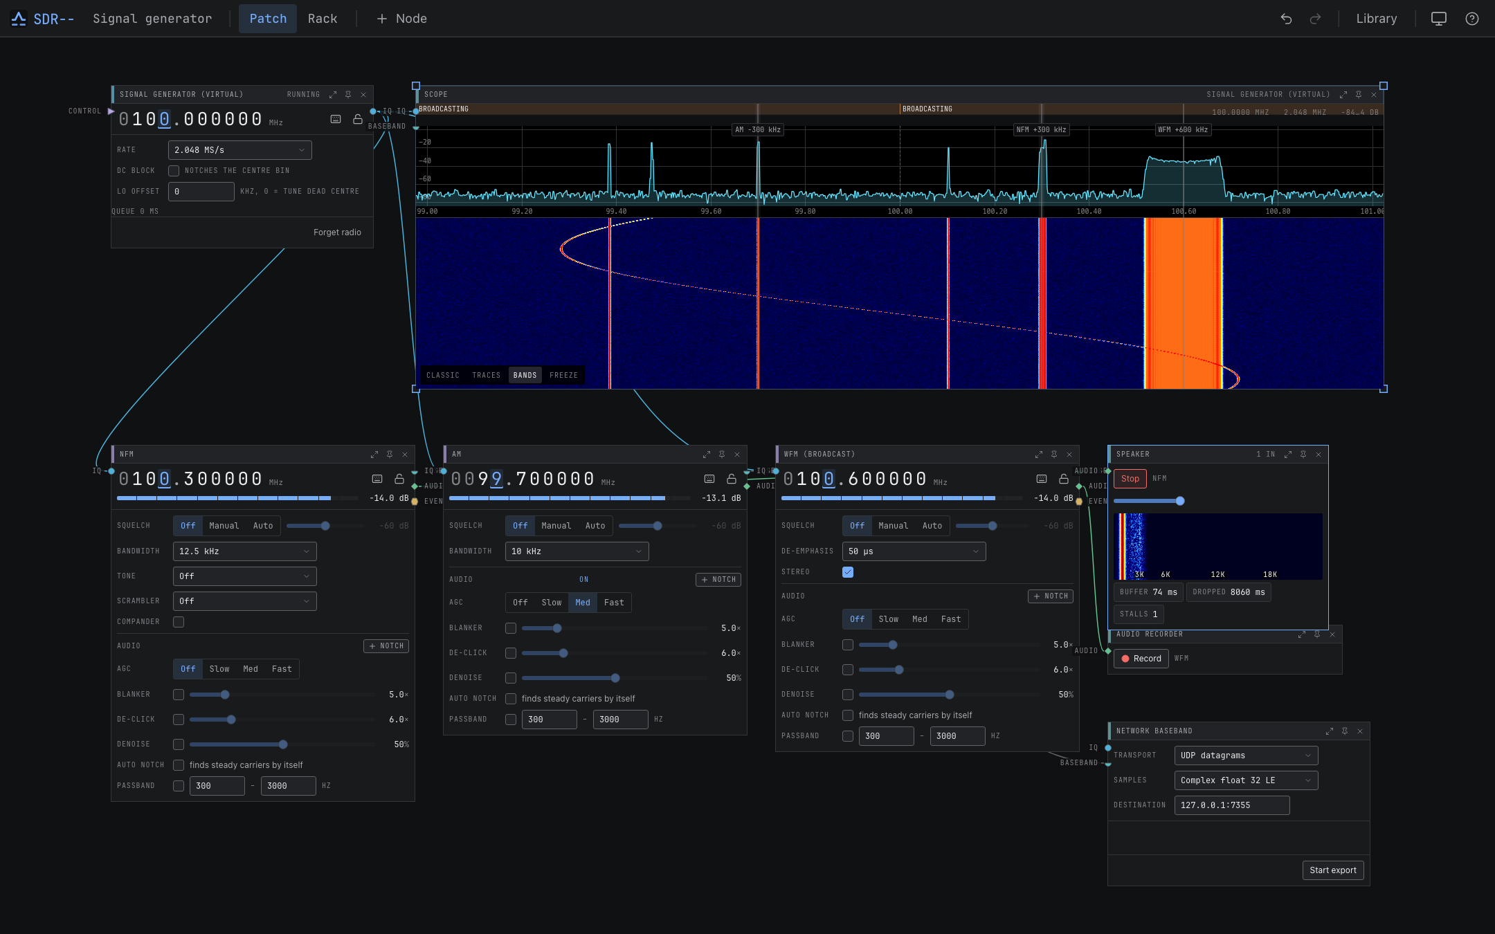1495x934 pixels.
Task: Expand the Audio Recorder panel
Action: [x=1302, y=634]
